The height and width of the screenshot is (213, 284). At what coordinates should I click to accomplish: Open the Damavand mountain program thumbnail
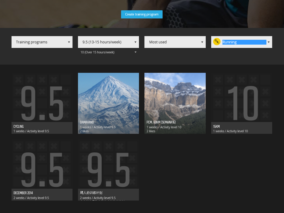pyautogui.click(x=109, y=103)
